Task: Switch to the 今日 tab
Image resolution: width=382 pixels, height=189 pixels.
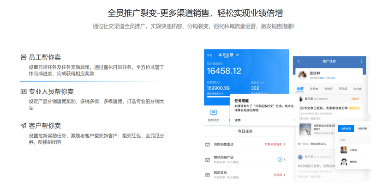Action: click(x=209, y=55)
